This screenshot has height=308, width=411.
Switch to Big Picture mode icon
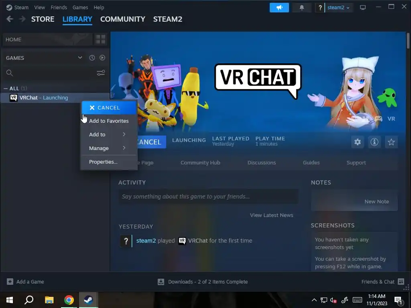pos(363,8)
